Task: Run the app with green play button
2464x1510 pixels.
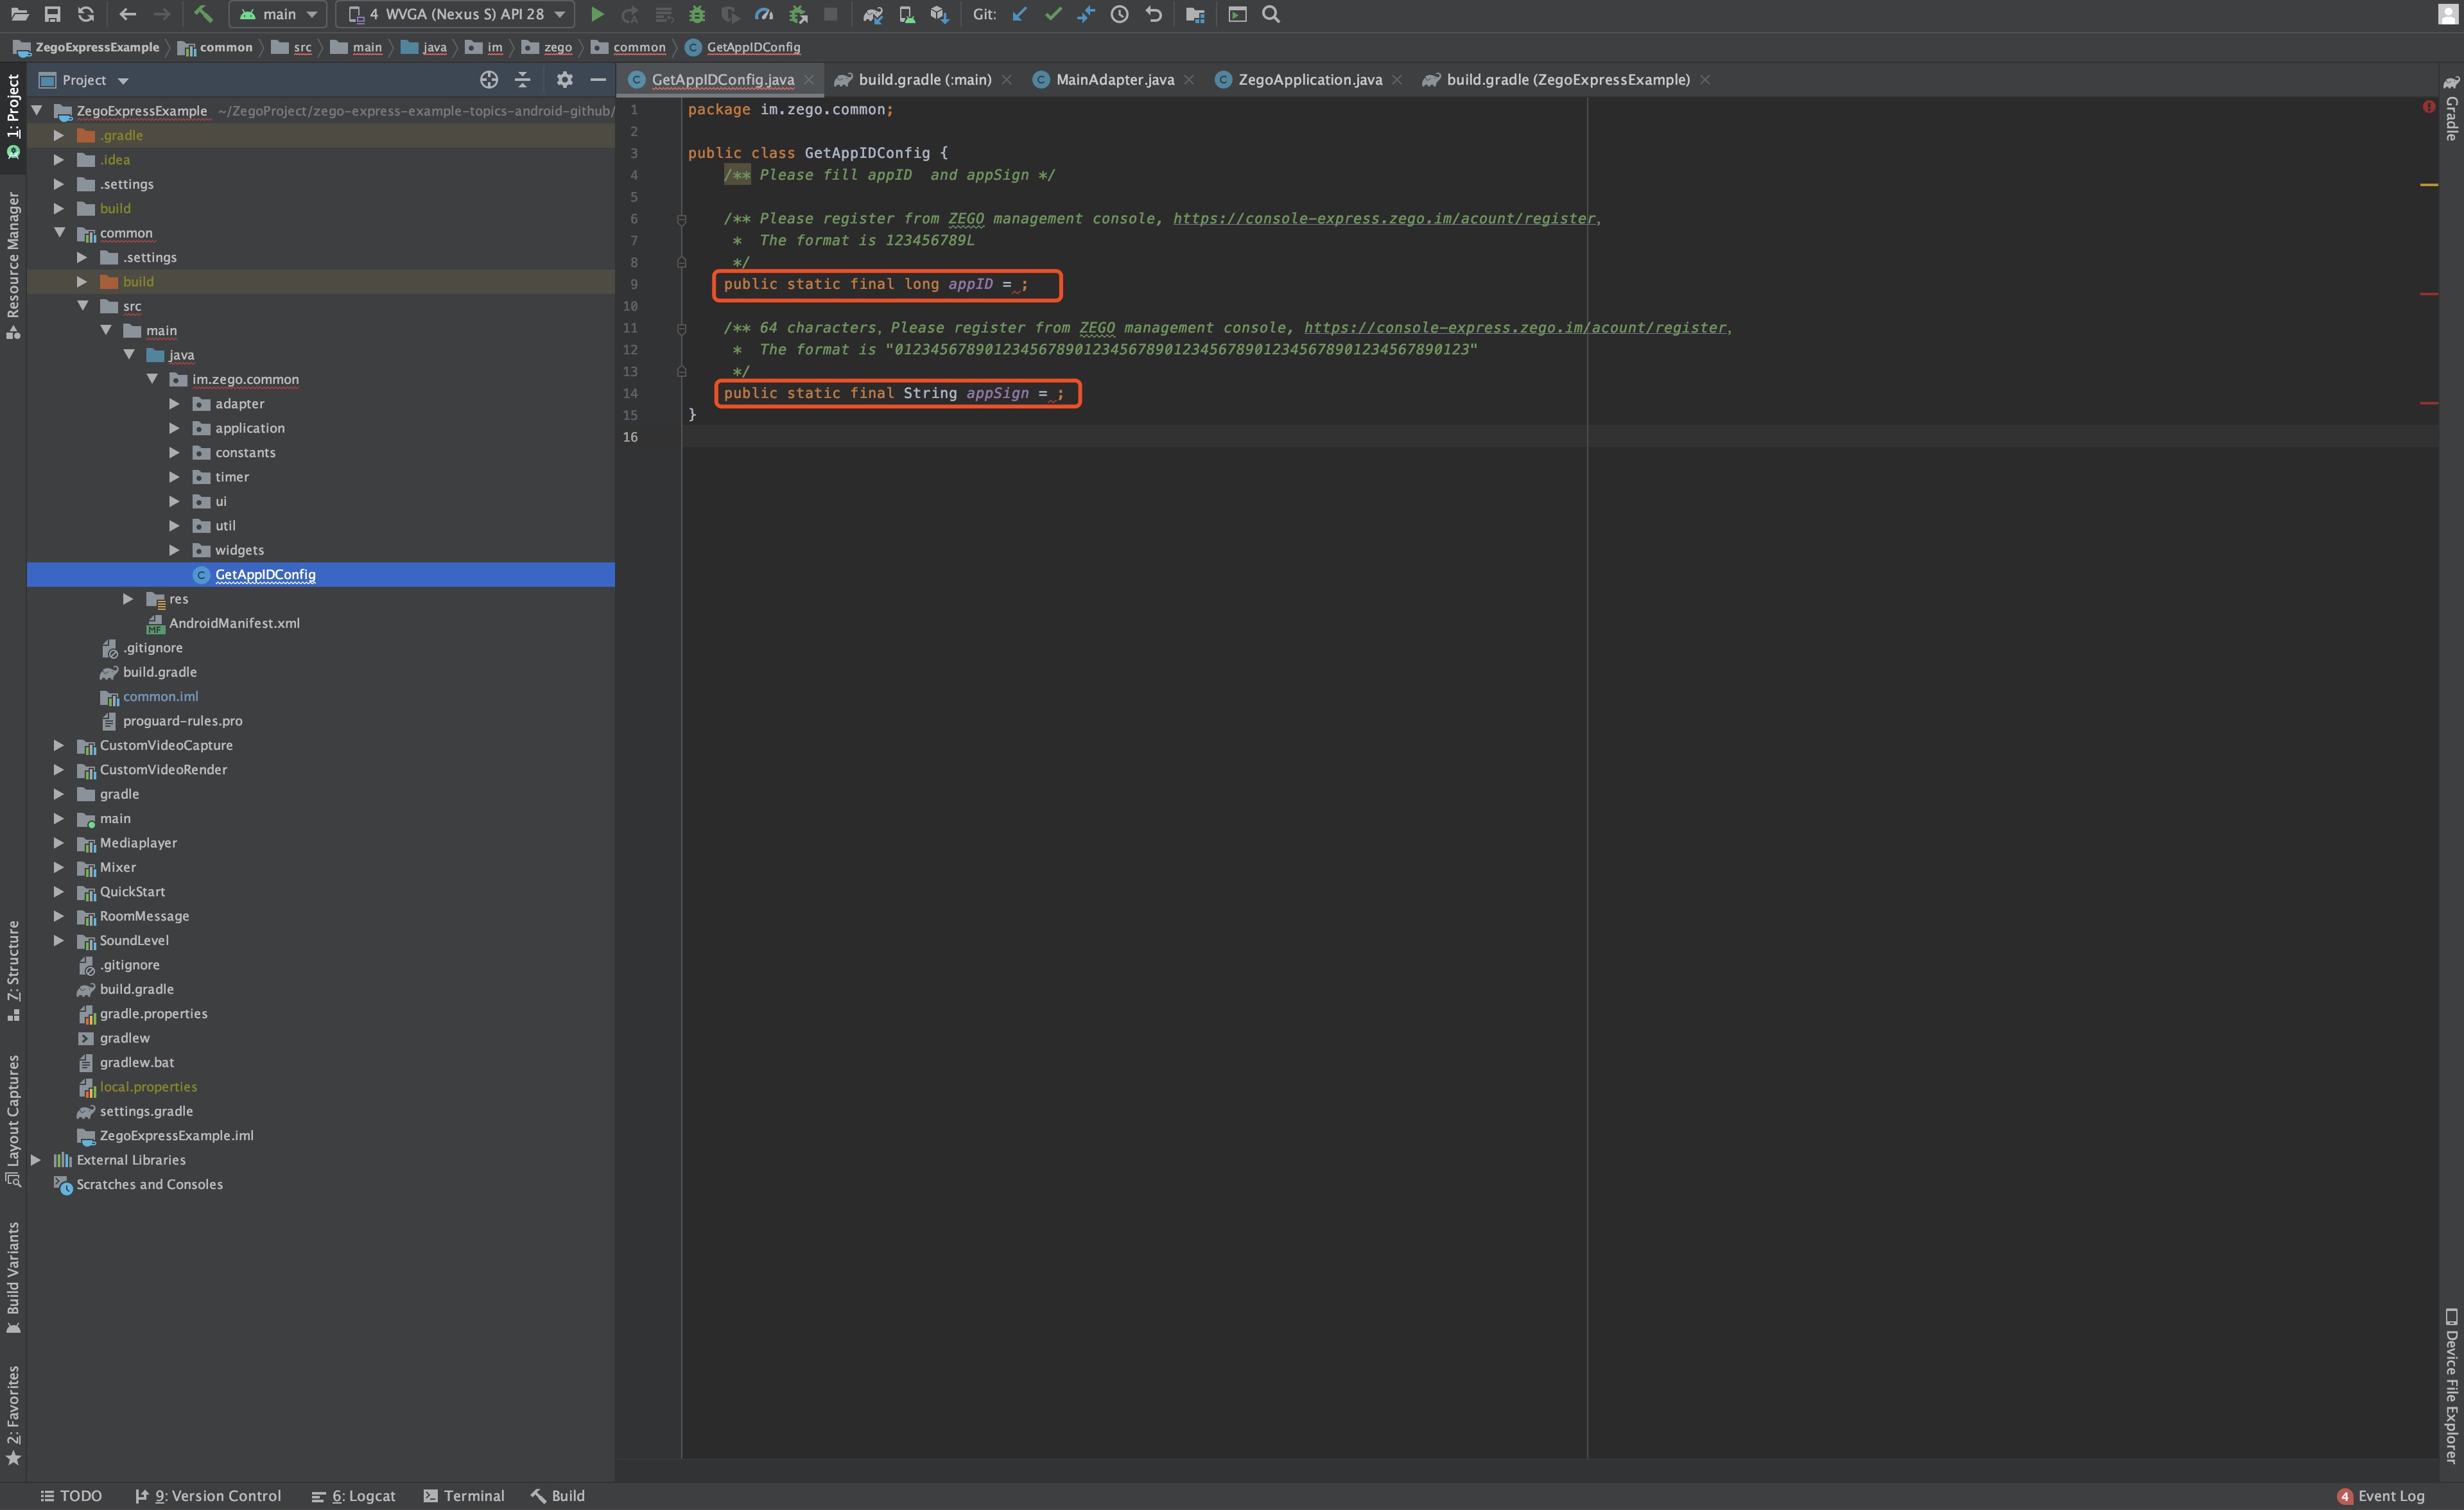Action: pyautogui.click(x=597, y=14)
